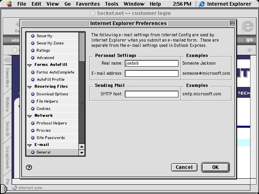Viewport: 259px width, 194px height.
Task: Click the Internet zone globe icon
Action: click(15, 188)
